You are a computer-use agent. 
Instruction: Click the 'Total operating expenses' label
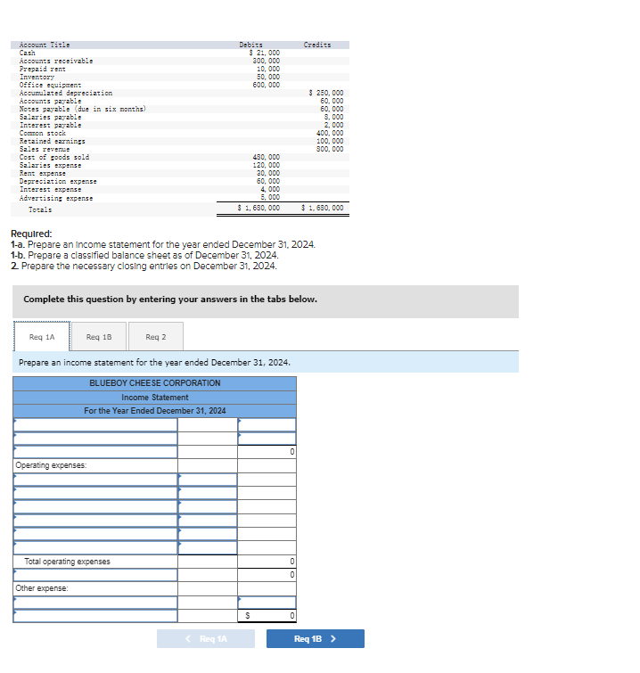[x=67, y=562]
